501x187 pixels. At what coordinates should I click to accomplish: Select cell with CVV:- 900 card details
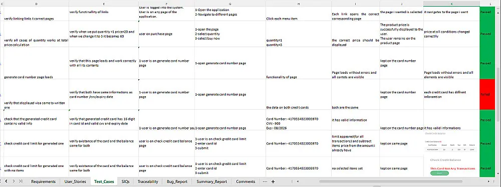click(x=299, y=120)
